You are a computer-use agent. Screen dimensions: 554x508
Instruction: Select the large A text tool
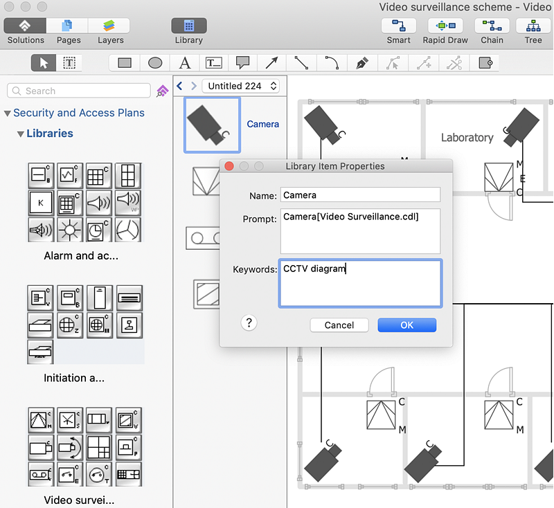(x=185, y=63)
